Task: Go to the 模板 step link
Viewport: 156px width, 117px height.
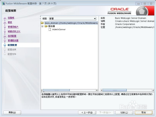Action: [10, 22]
